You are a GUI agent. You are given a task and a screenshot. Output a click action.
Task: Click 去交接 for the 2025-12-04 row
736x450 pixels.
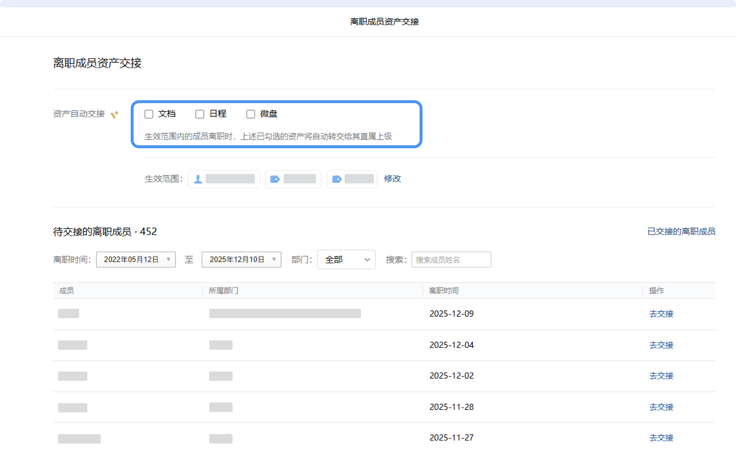(661, 345)
